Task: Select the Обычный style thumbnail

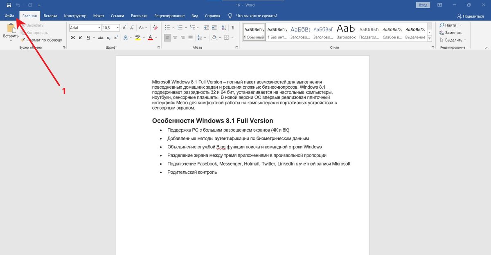Action: click(254, 32)
